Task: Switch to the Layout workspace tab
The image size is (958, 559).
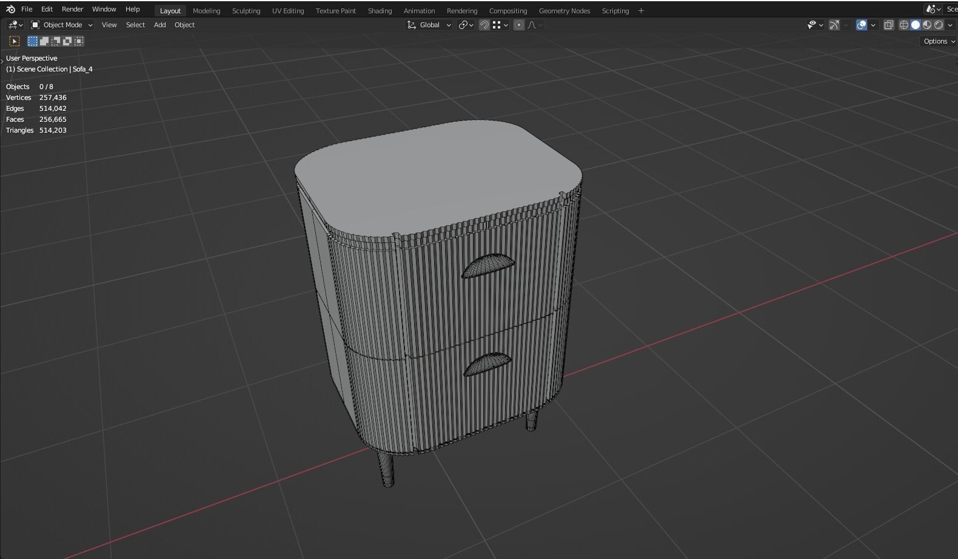Action: (170, 11)
